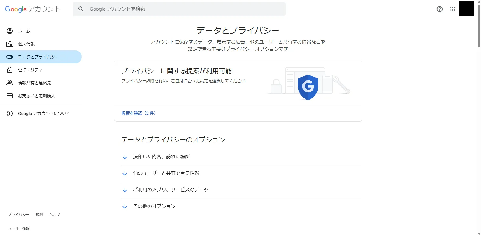Click the 個人情報 ID card icon
The image size is (481, 235).
pos(10,44)
